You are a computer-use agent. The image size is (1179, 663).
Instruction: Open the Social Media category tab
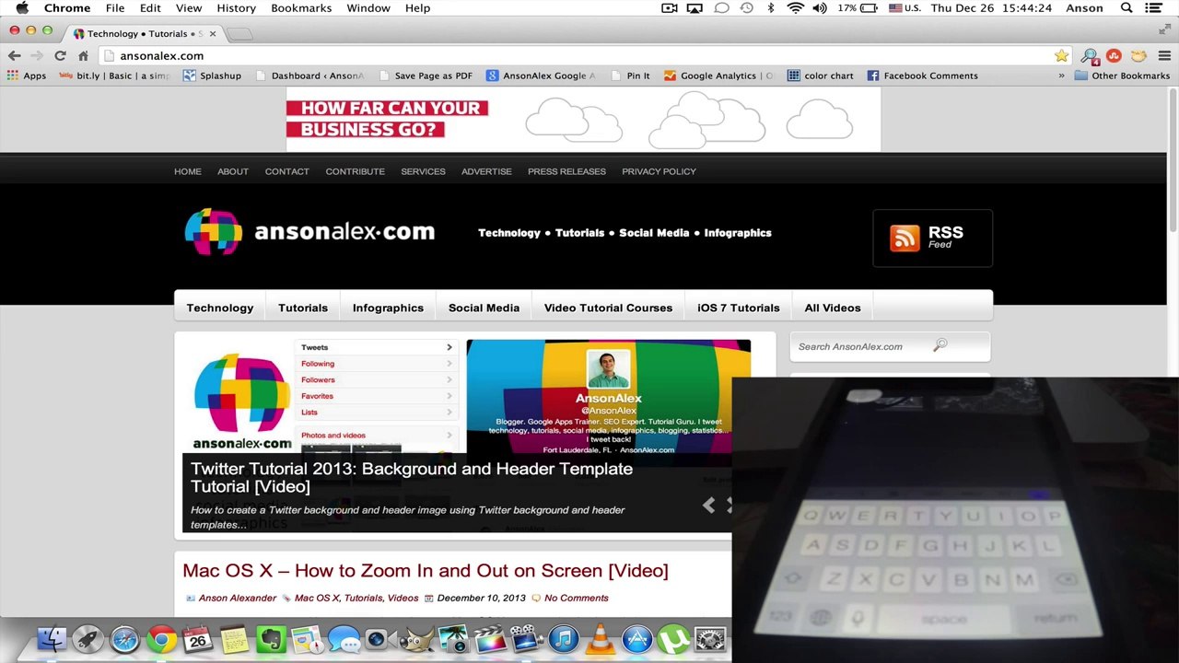(x=484, y=308)
